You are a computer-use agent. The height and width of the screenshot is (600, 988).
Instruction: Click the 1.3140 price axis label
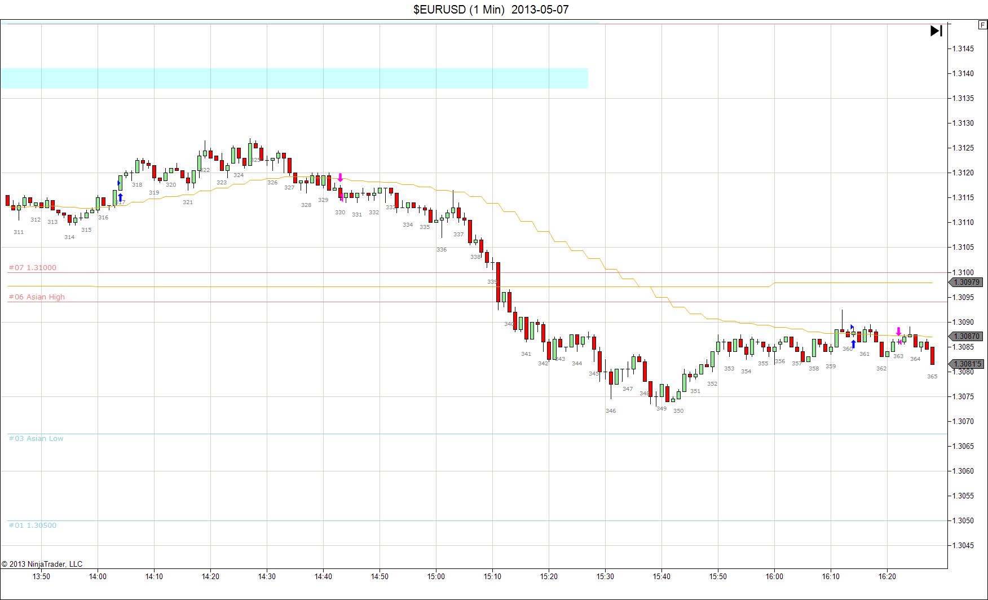[x=963, y=74]
